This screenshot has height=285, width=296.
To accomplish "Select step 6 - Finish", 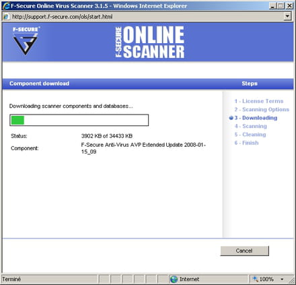I will 246,143.
